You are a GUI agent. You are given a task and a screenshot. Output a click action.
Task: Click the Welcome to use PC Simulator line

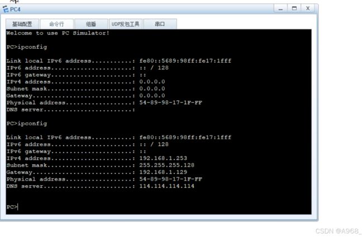click(x=58, y=33)
